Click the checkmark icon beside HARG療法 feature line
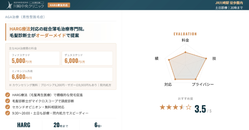The width and height of the screenshot is (249, 130). [x=7, y=95]
